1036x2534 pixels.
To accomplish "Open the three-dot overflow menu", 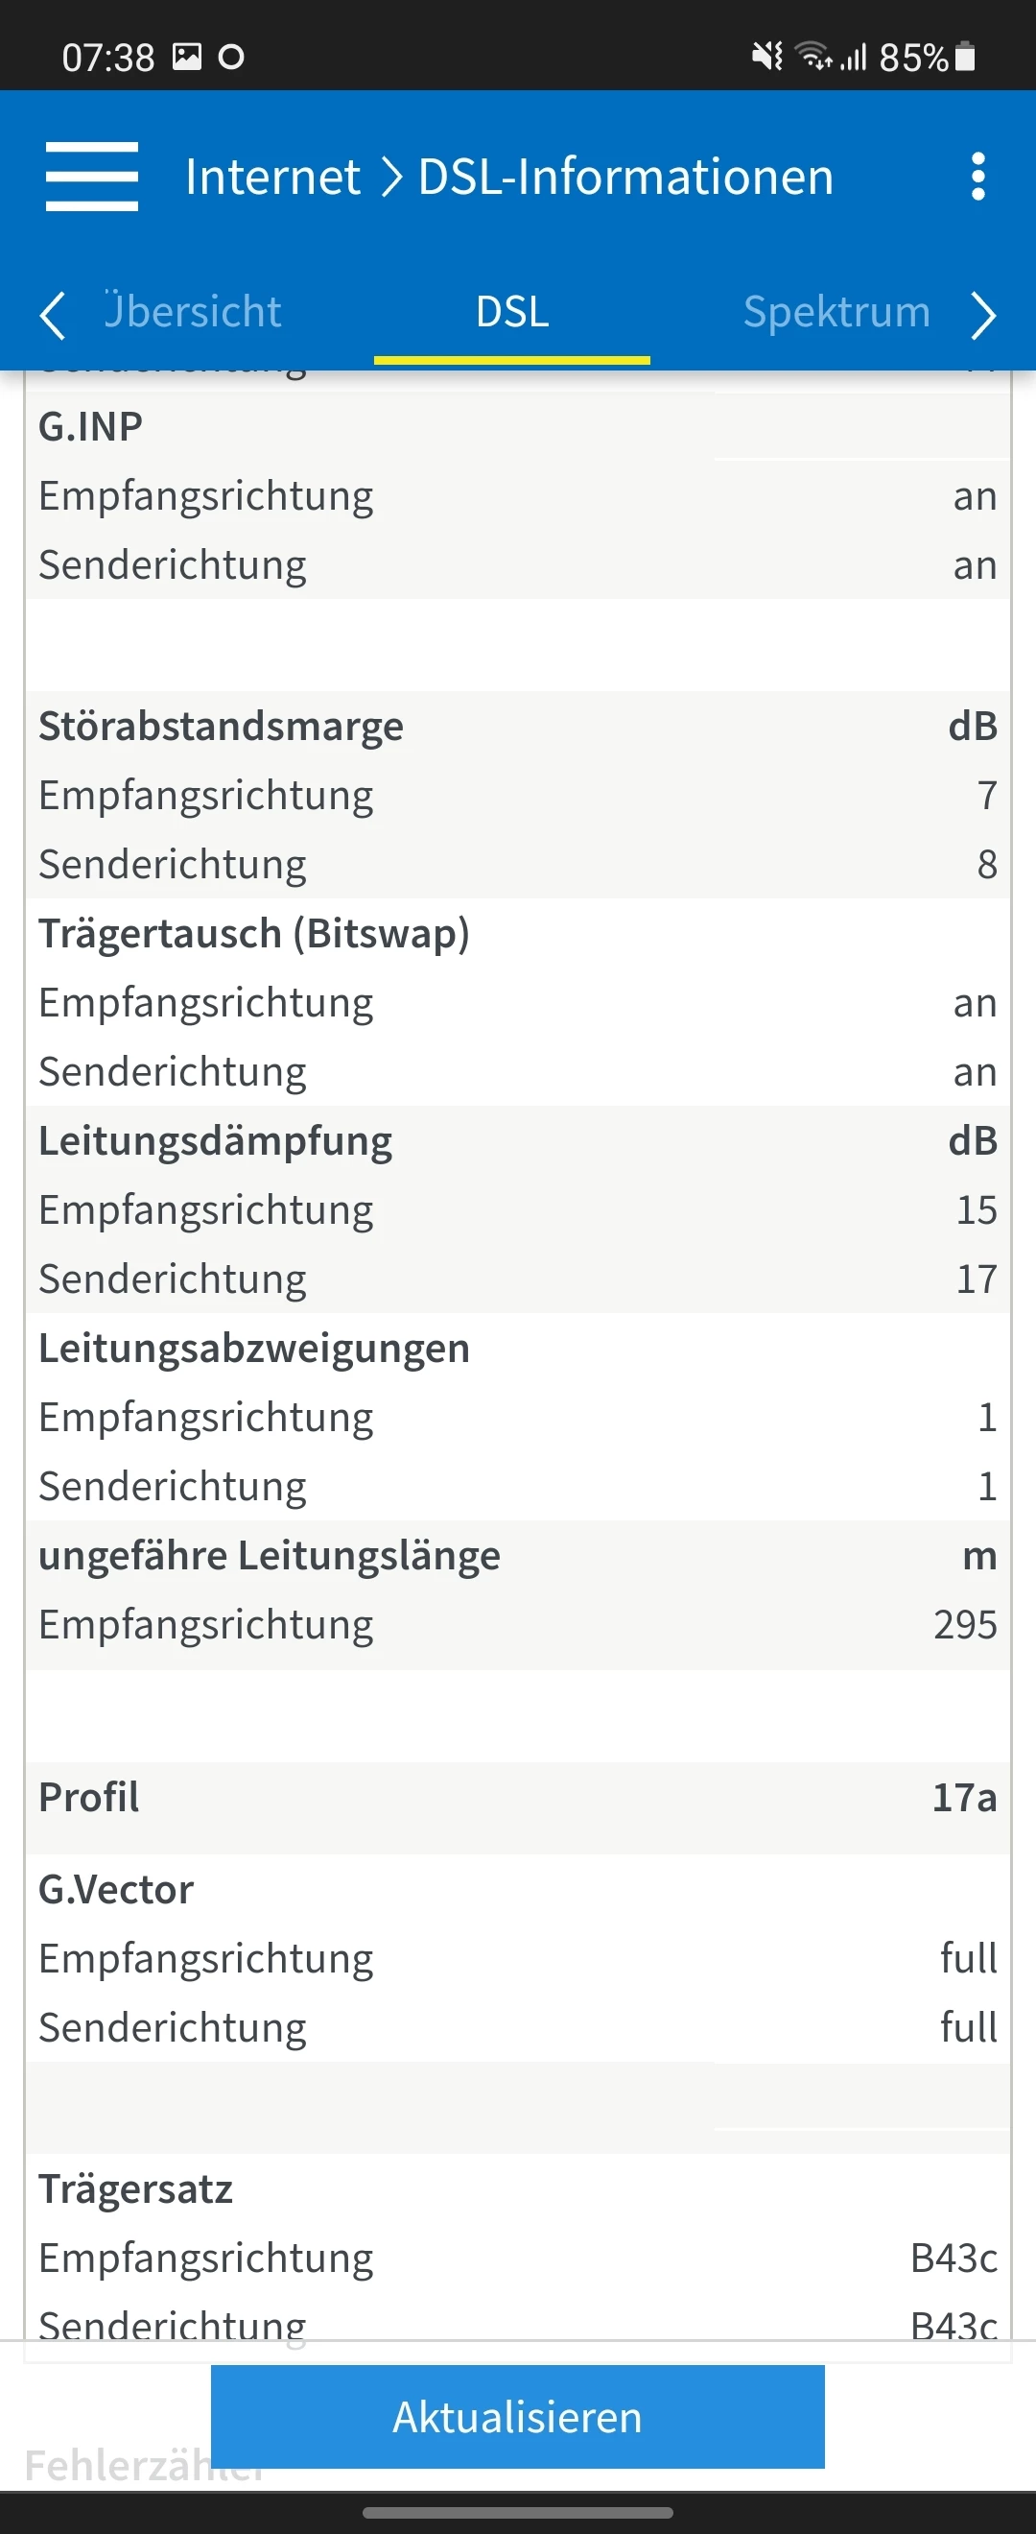I will point(977,177).
